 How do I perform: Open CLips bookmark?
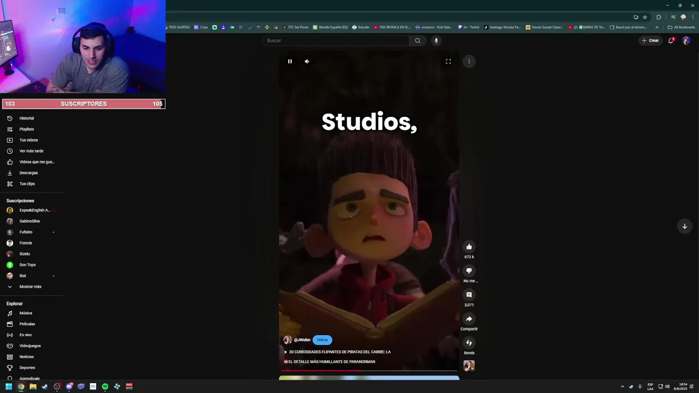(201, 27)
